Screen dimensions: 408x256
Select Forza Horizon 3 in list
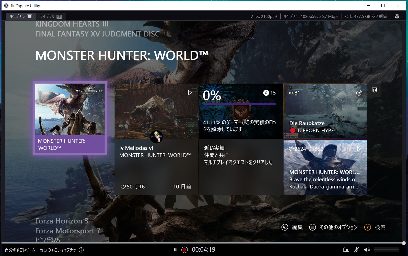[x=62, y=221]
